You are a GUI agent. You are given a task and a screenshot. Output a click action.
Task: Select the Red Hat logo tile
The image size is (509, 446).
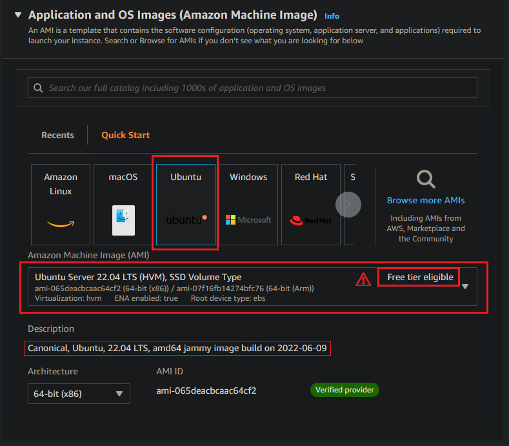click(x=311, y=204)
